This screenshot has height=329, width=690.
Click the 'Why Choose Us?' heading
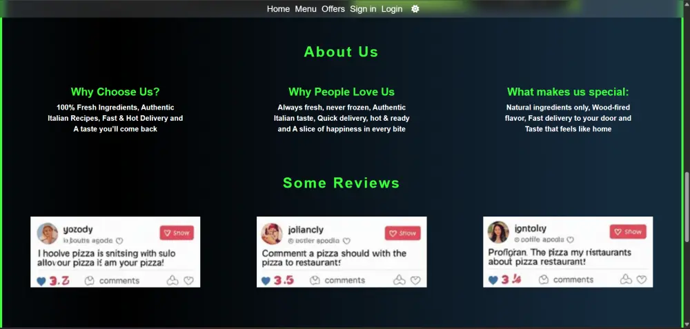pyautogui.click(x=115, y=92)
